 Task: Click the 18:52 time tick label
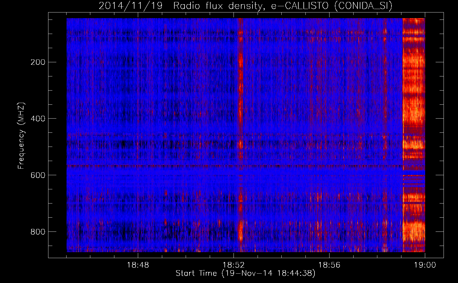coord(234,265)
